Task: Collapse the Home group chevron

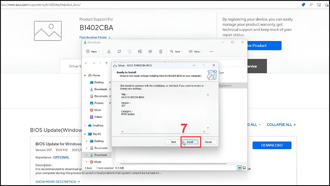Action: click(x=85, y=75)
